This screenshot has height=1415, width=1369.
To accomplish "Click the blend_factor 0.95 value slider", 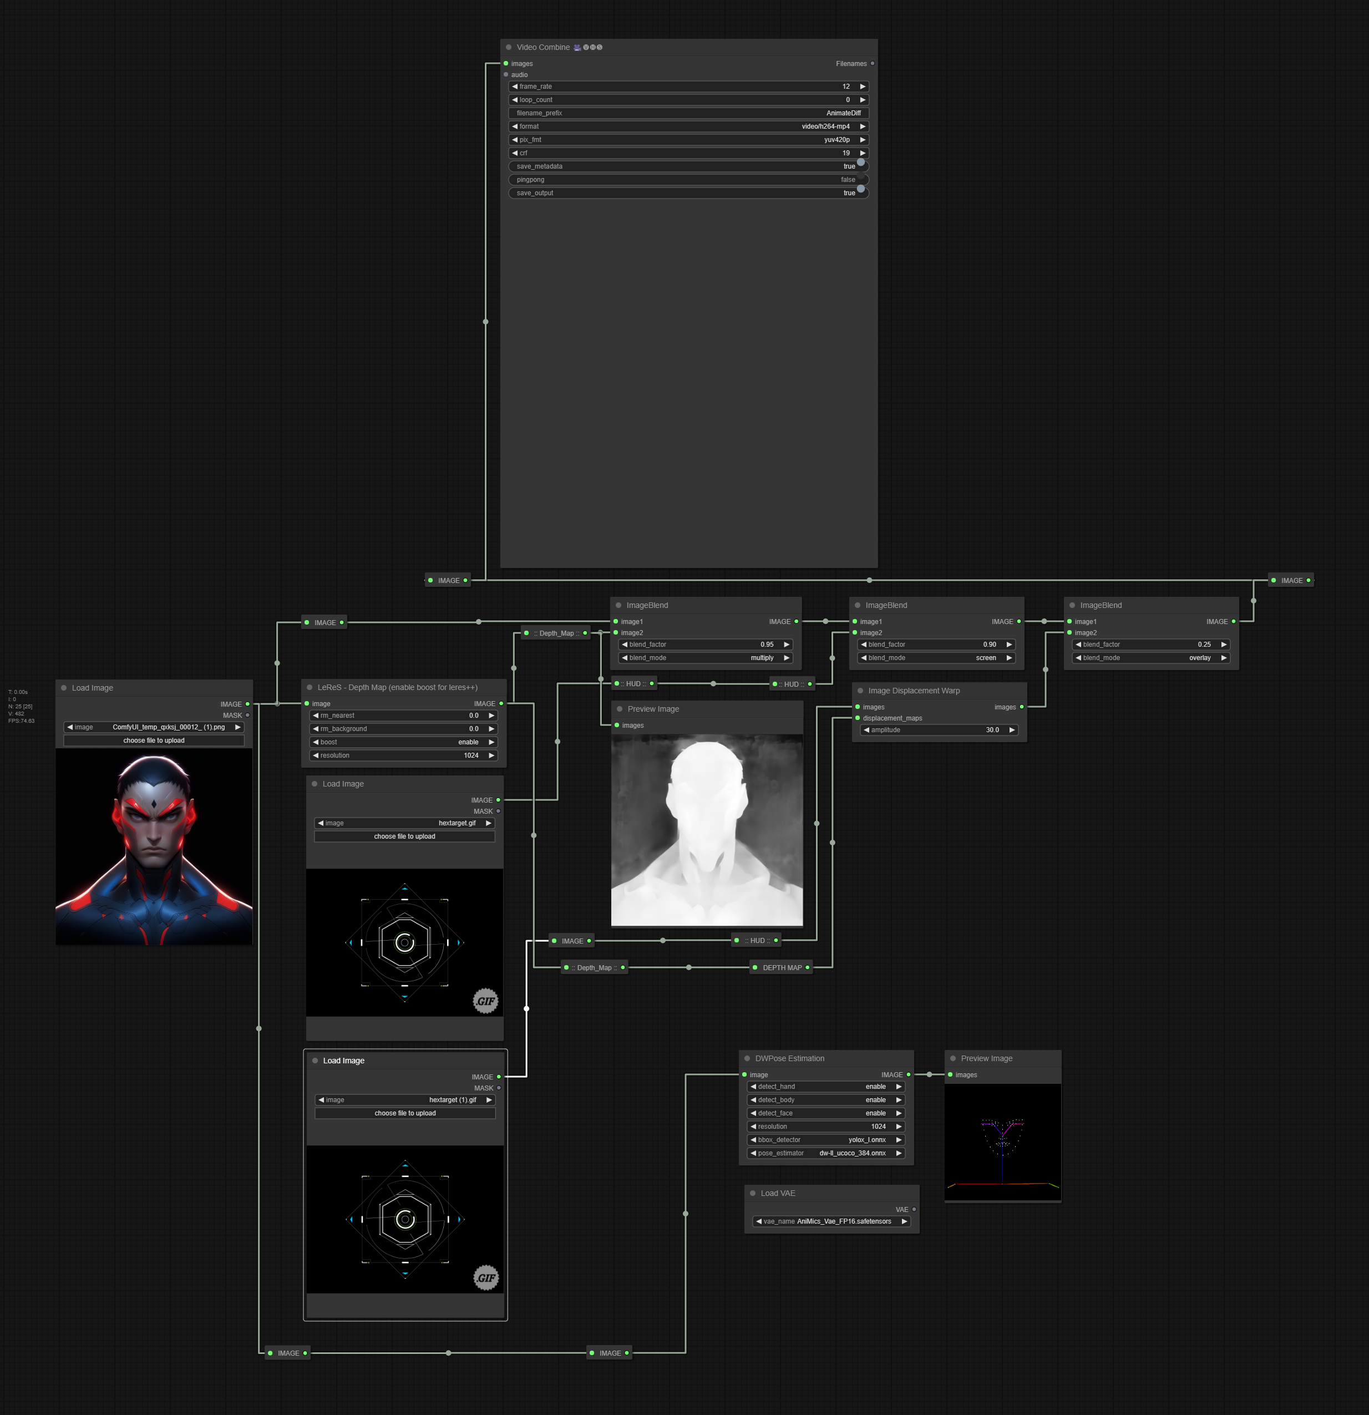I will [x=706, y=645].
